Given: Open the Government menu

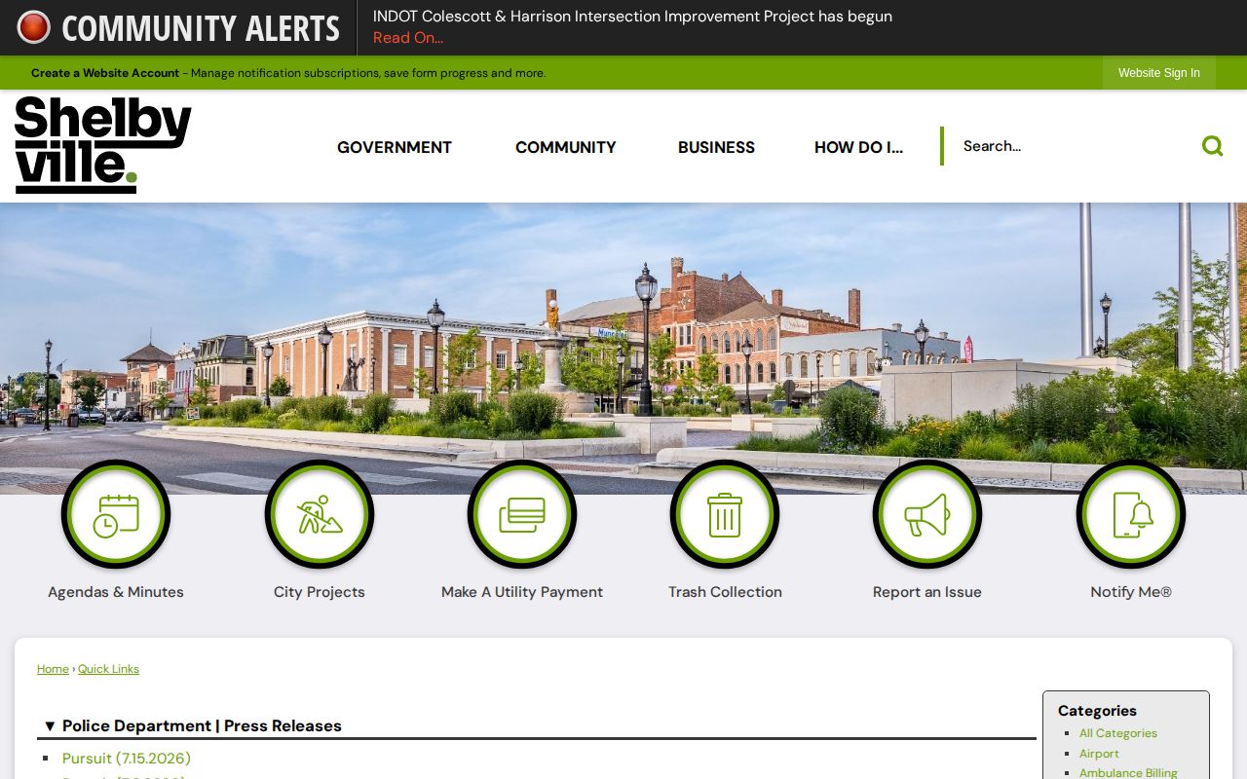Looking at the screenshot, I should 395,147.
